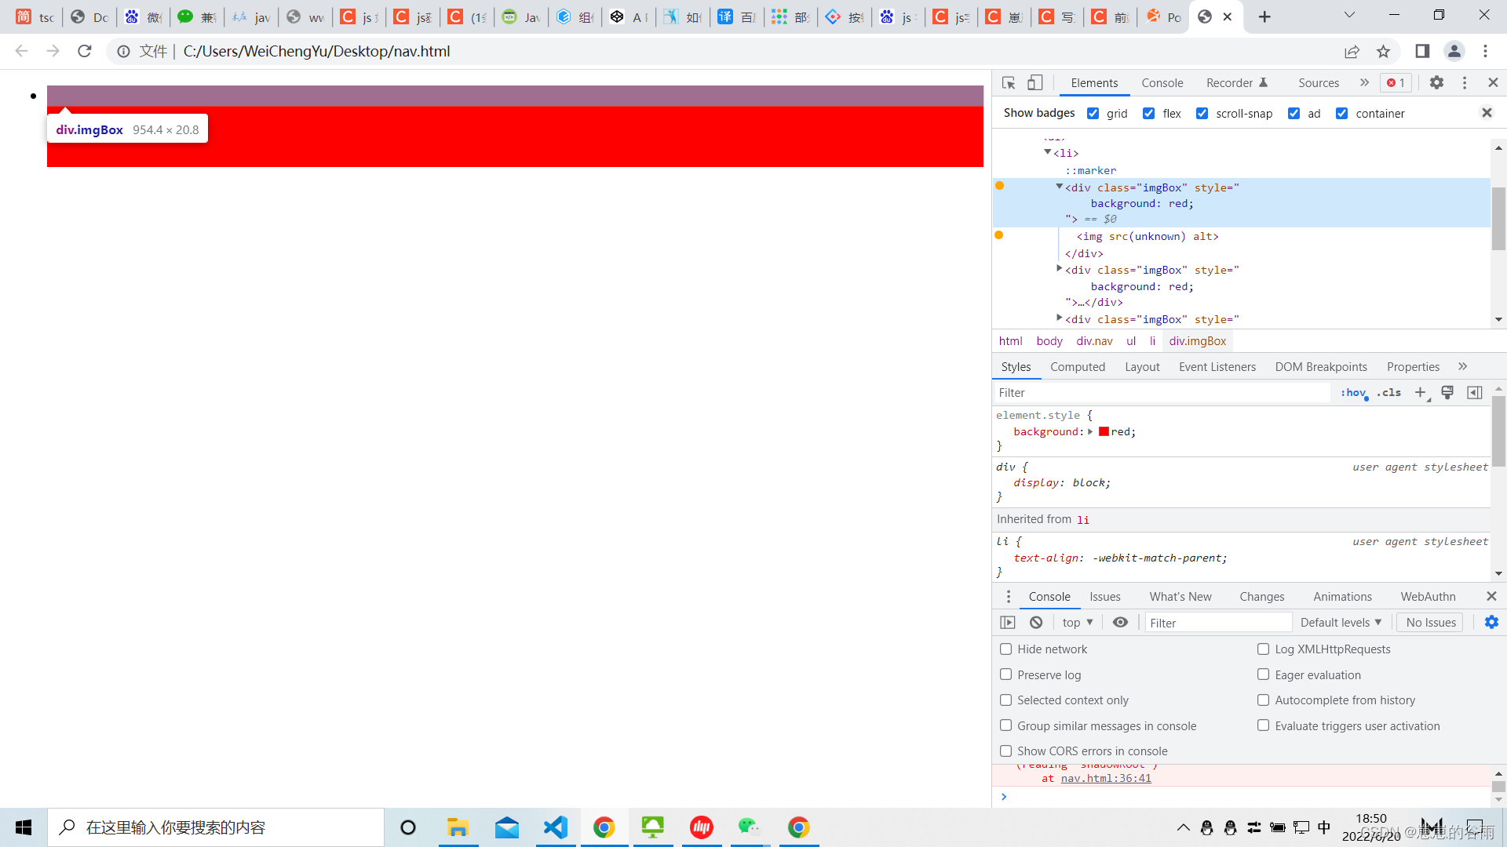Open the top context dropdown
The width and height of the screenshot is (1507, 847).
coord(1078,622)
